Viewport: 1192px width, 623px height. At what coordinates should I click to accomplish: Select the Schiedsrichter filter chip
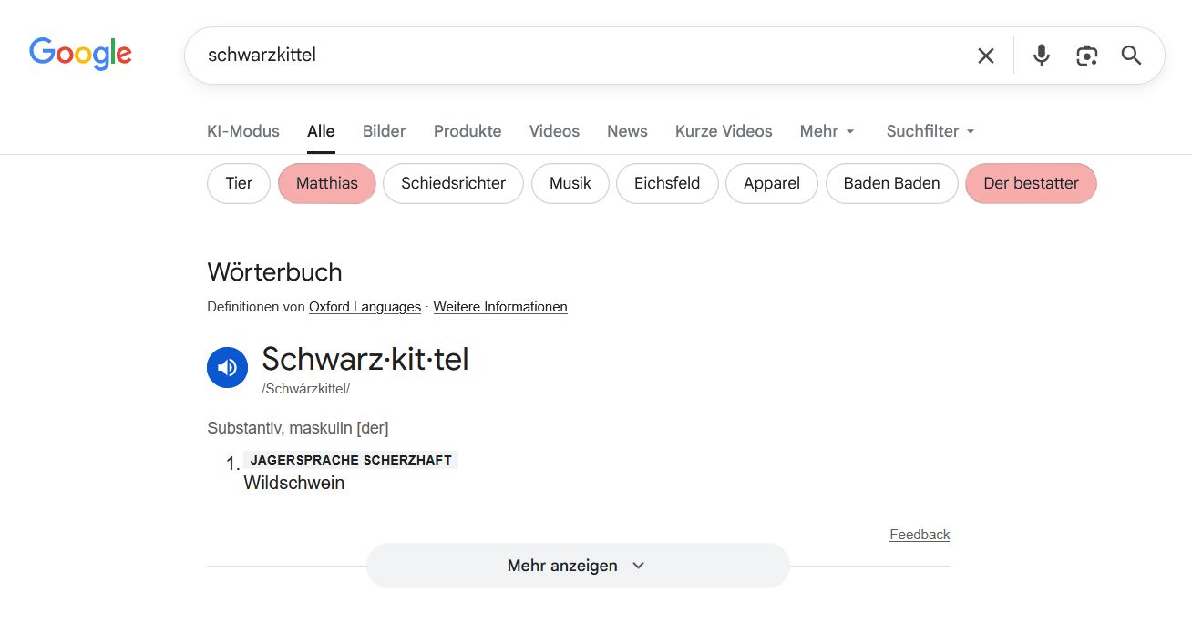(453, 183)
